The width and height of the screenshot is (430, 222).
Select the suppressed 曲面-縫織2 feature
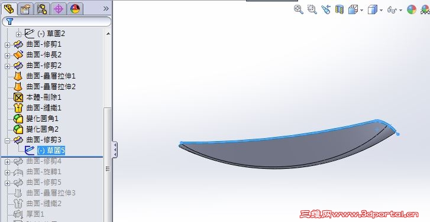tap(44, 204)
